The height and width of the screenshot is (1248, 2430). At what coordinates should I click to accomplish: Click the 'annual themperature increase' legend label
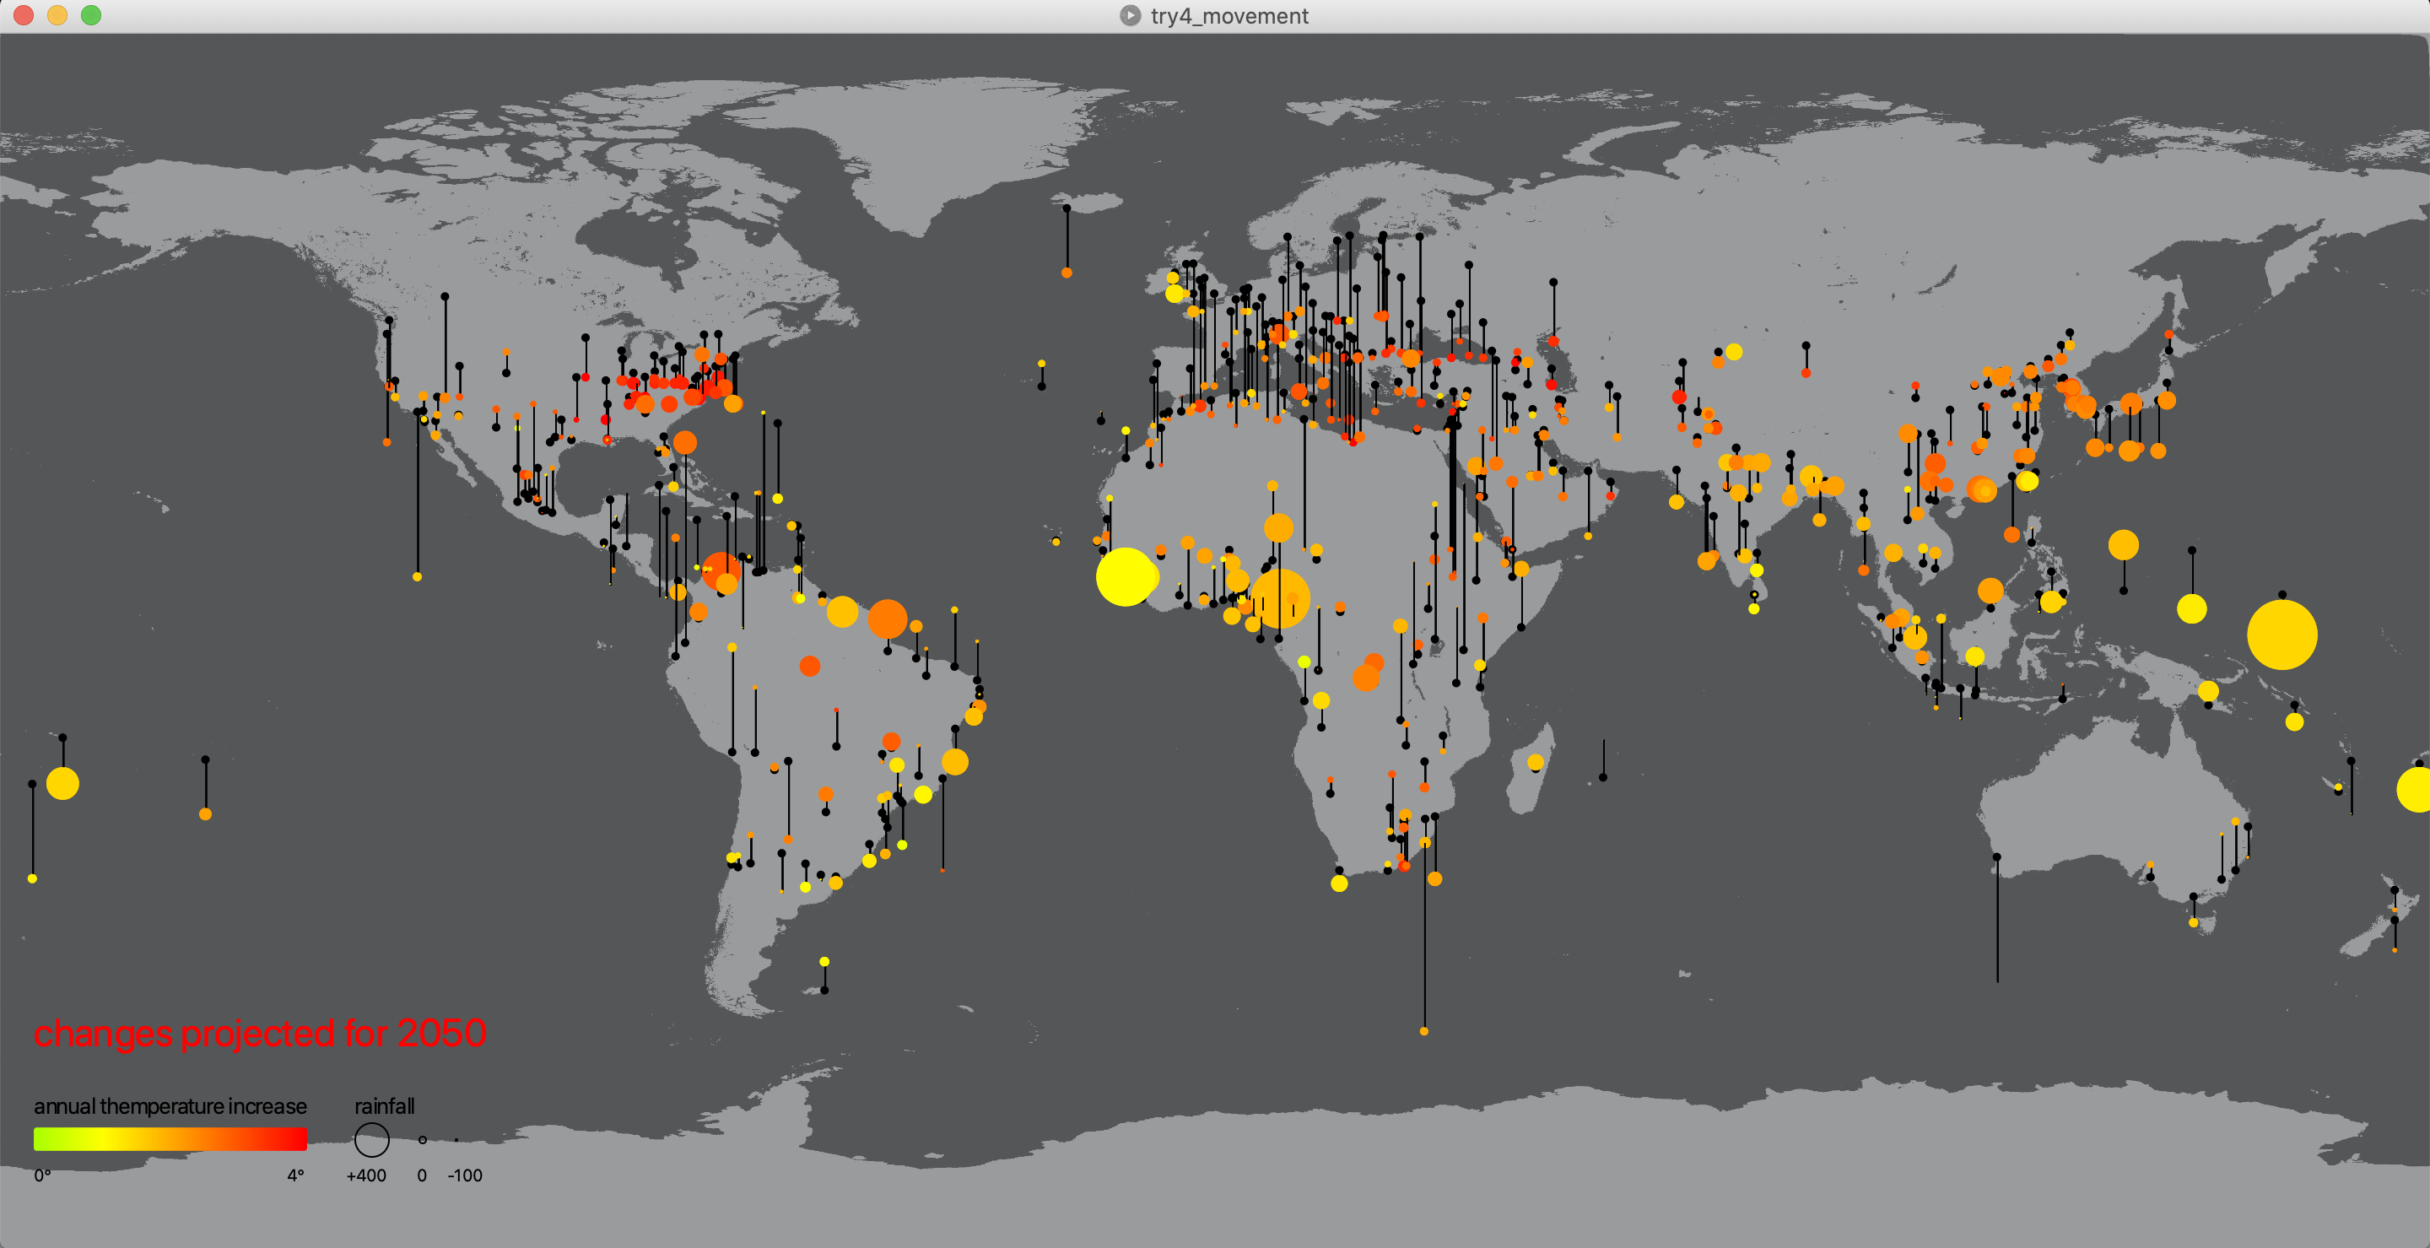(170, 1105)
